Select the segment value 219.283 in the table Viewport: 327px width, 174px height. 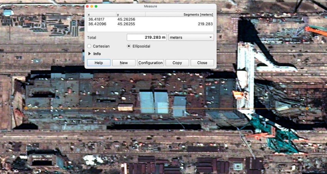205,24
